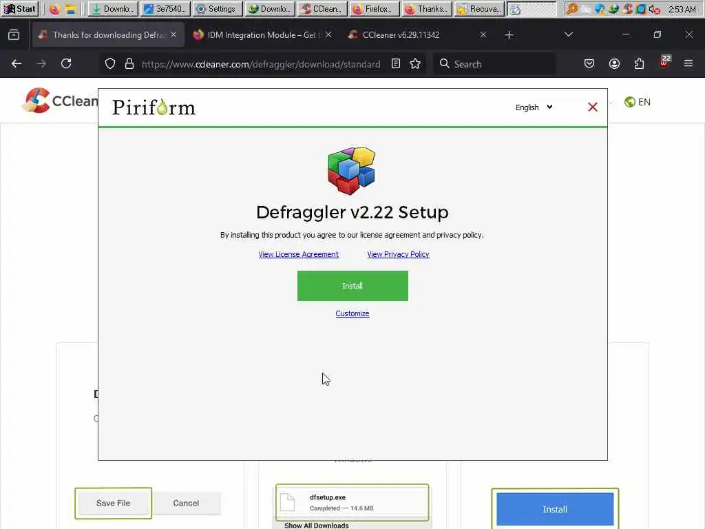Switch to 'Thanks for downloading Defraggler' tab
The image size is (705, 529).
pos(108,34)
